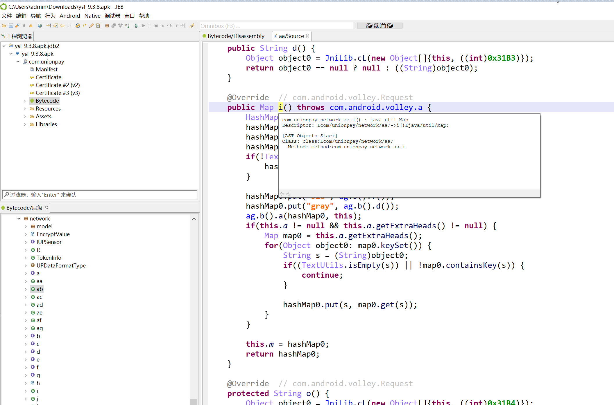The width and height of the screenshot is (614, 405).
Task: Expand the Resources tree node
Action: pos(25,109)
